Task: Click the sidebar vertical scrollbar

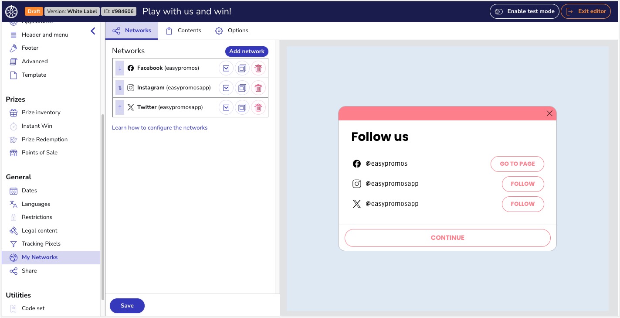Action: 103,207
